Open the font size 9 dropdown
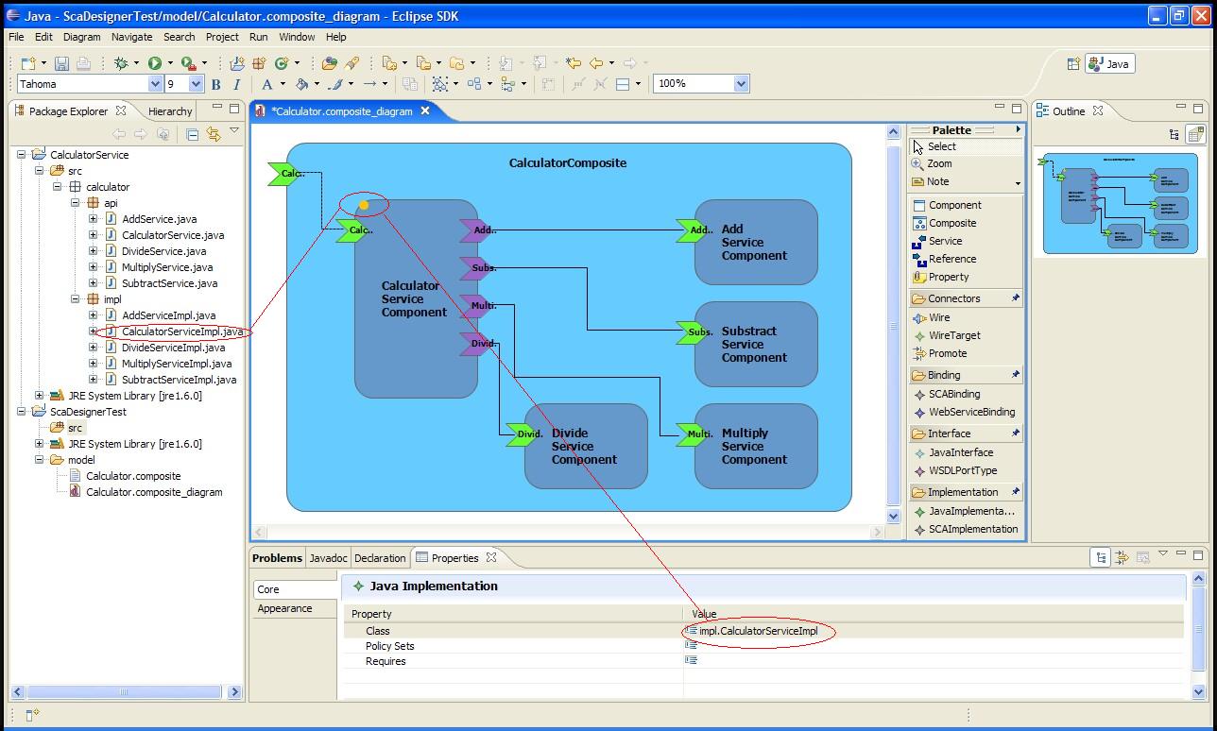 (197, 84)
